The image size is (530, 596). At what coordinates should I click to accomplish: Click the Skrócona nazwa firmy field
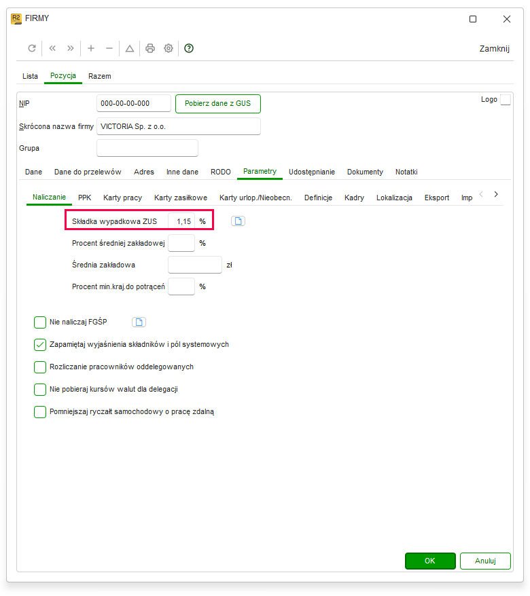(179, 126)
